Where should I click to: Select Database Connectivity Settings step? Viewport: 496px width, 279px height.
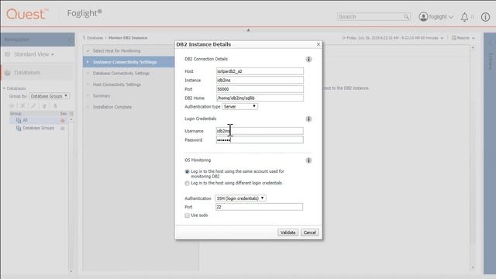121,74
